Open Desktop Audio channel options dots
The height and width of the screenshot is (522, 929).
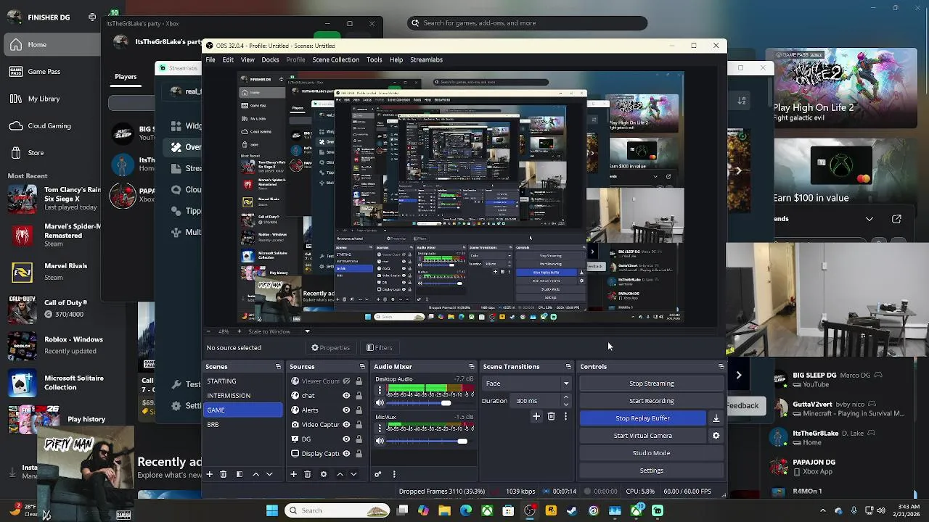(x=380, y=391)
